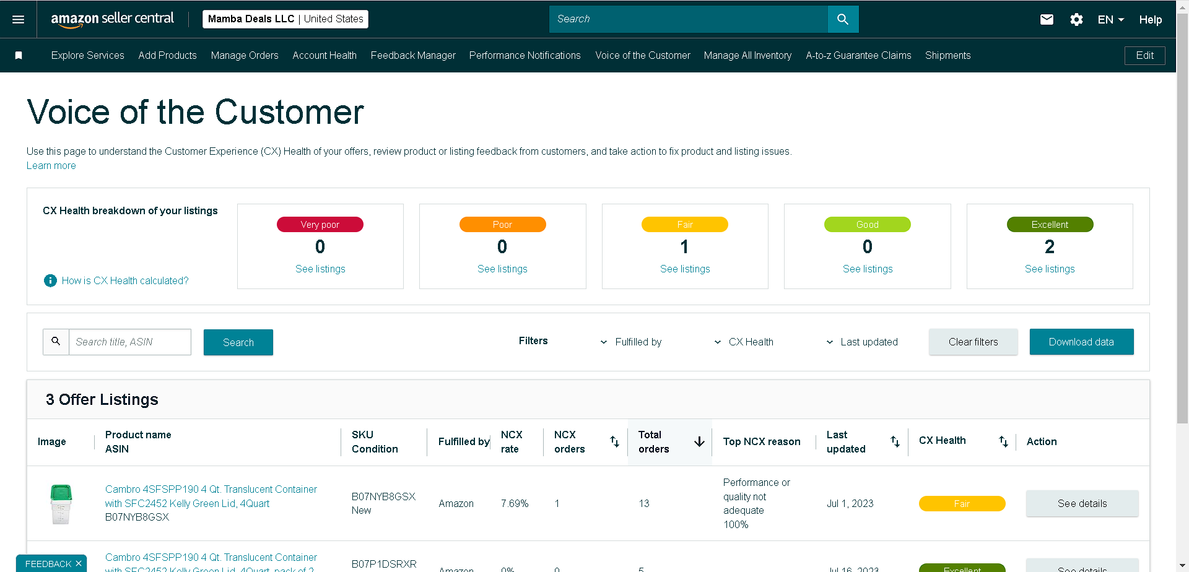This screenshot has height=572, width=1189.
Task: Click the 3 Offer Listings heading
Action: point(102,399)
